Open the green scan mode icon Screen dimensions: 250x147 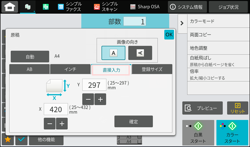coord(46,7)
